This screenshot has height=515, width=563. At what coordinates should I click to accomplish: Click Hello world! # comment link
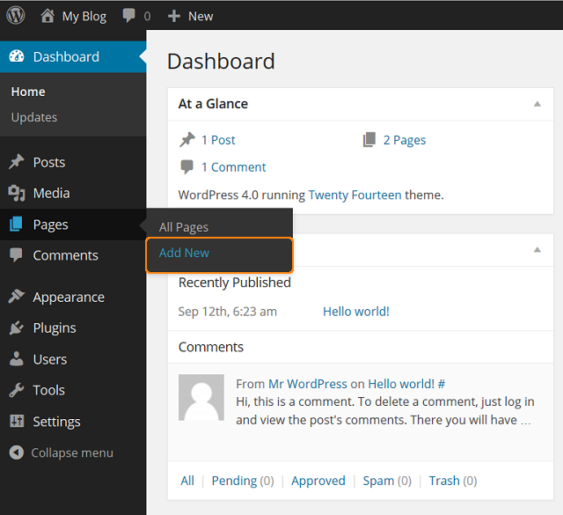tap(406, 384)
